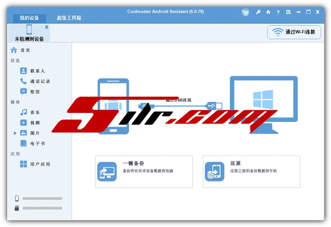Click the feedback icon in title bar

tap(288, 12)
